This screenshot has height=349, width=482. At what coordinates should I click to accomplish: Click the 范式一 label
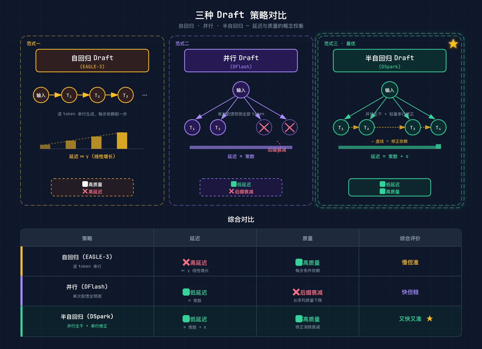click(x=34, y=44)
